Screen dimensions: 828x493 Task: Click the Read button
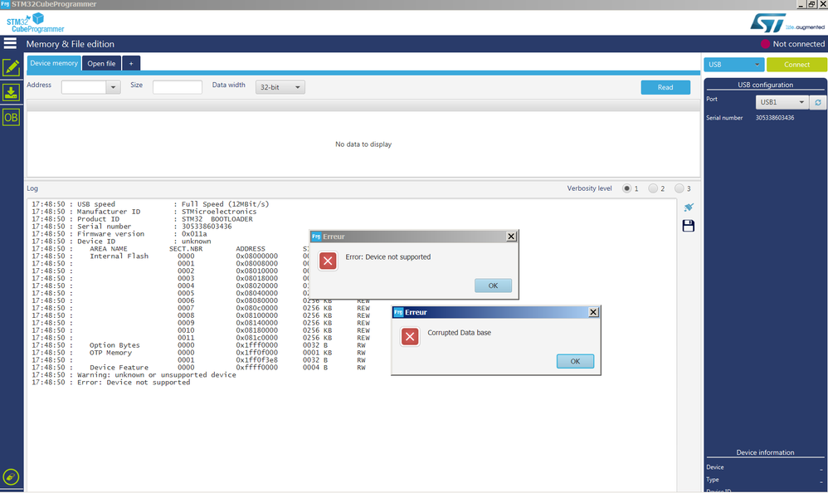coord(665,87)
